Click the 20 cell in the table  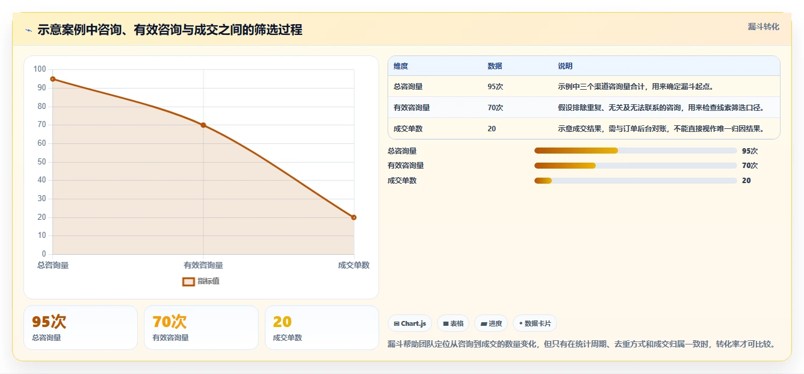(492, 129)
